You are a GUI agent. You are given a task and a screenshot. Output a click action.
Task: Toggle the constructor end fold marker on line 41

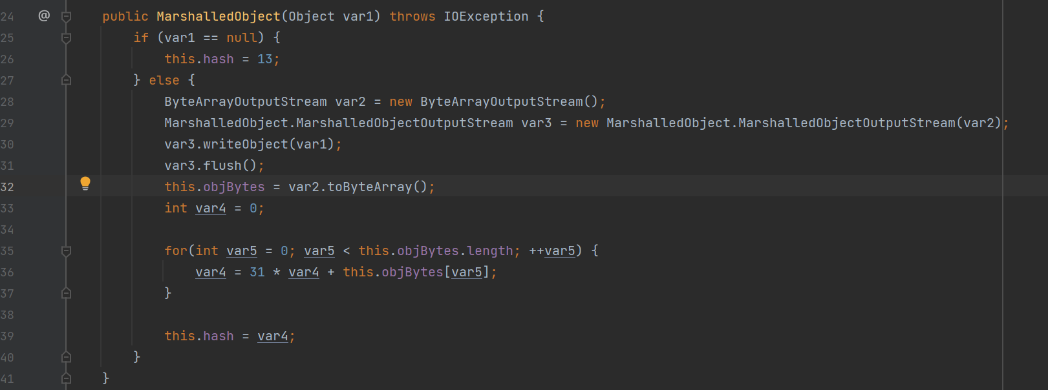(x=66, y=378)
